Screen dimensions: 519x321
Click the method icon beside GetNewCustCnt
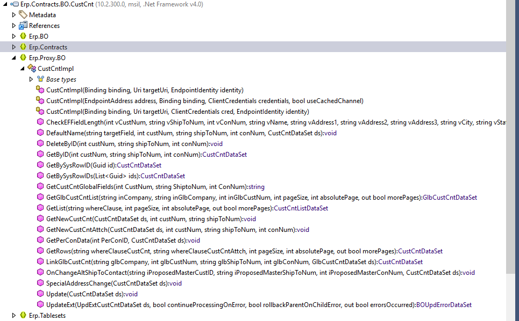tap(40, 218)
